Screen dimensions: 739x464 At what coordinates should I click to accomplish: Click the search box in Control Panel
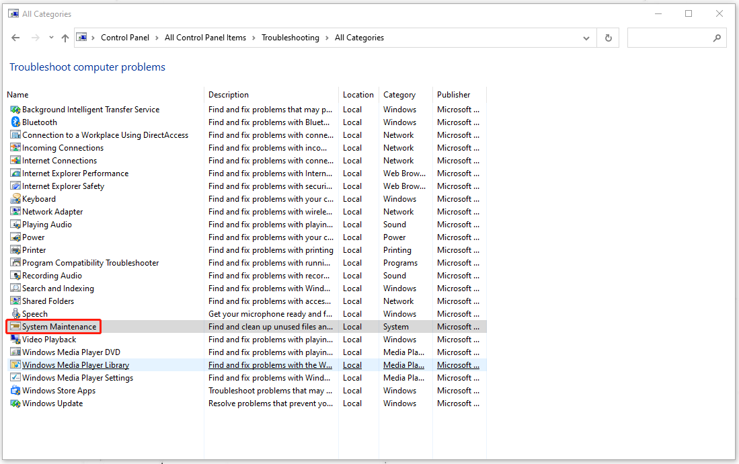(669, 38)
